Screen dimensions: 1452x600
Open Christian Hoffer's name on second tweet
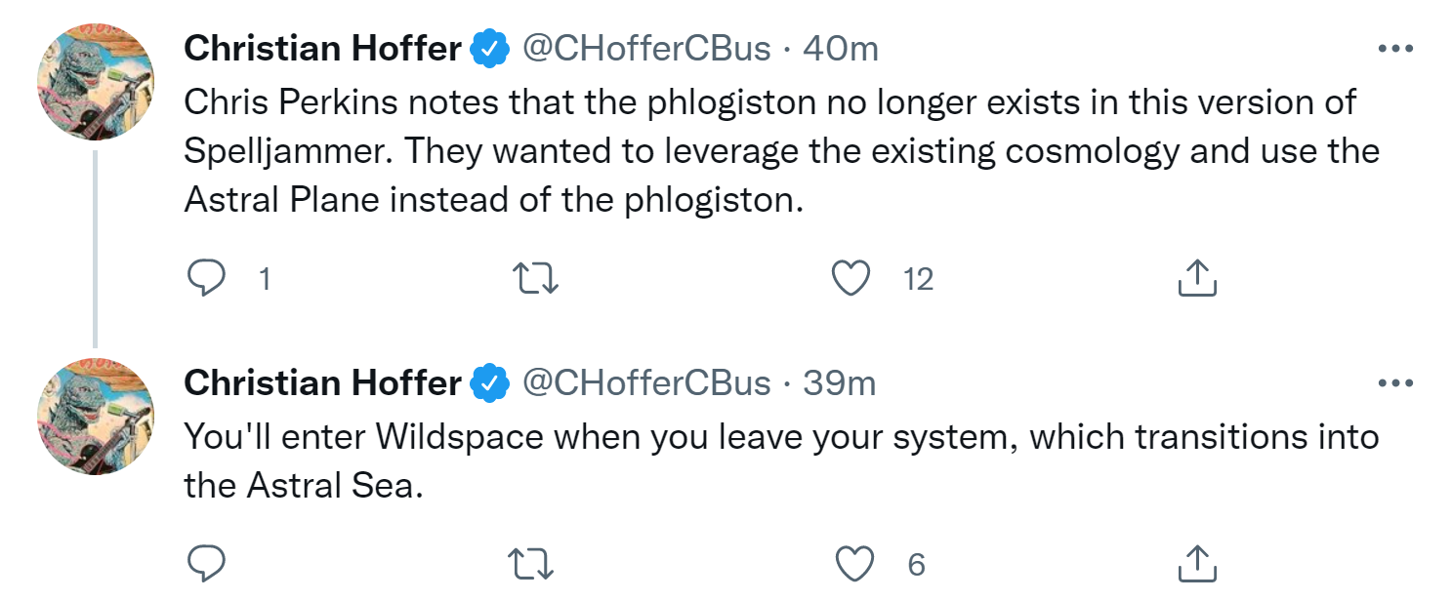(322, 383)
